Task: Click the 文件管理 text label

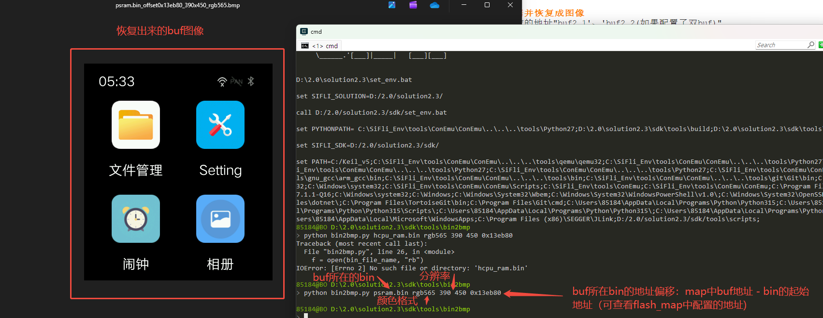Action: (136, 170)
